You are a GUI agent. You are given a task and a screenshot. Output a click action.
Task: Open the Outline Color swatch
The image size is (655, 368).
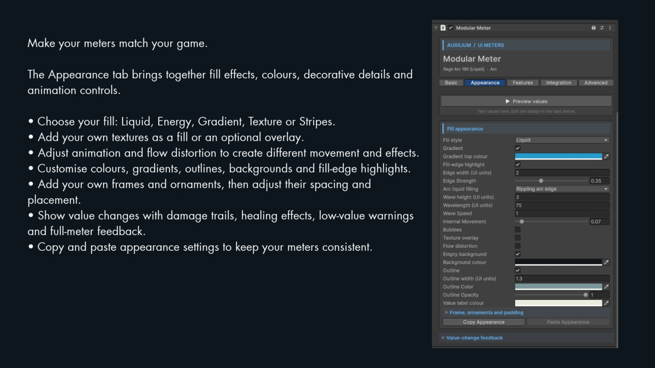coord(558,287)
